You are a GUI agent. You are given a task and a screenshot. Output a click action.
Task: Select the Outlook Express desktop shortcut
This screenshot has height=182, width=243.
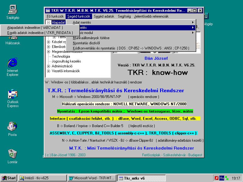(13, 98)
